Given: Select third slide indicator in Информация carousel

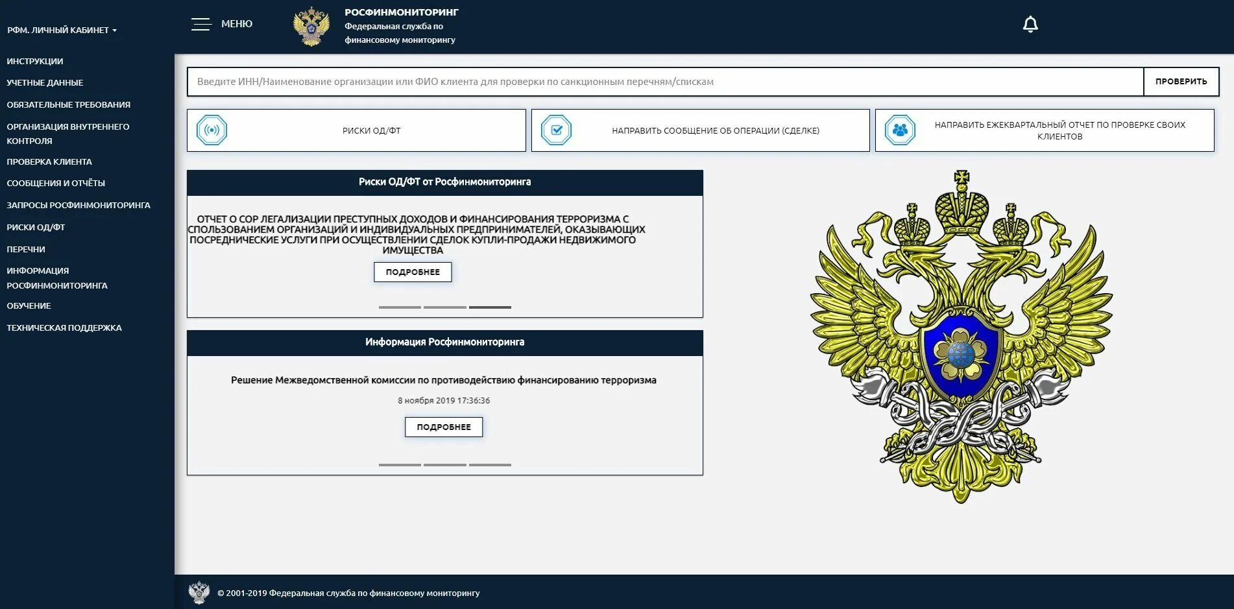Looking at the screenshot, I should tap(490, 464).
